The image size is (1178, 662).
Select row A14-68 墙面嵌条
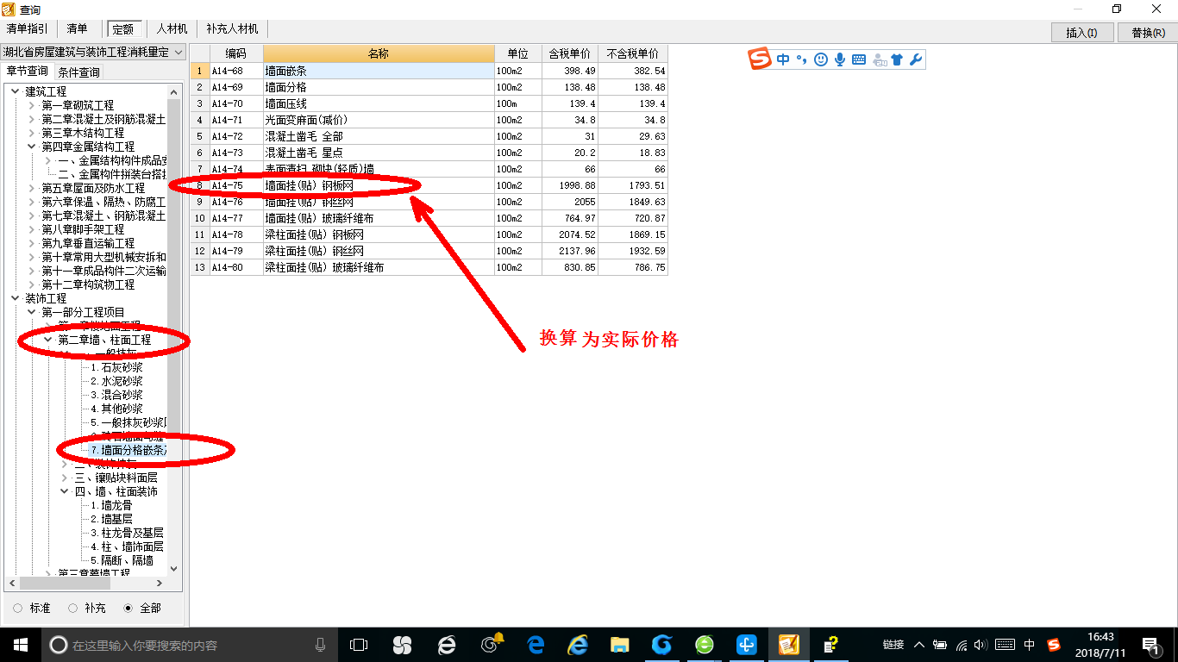[x=429, y=71]
